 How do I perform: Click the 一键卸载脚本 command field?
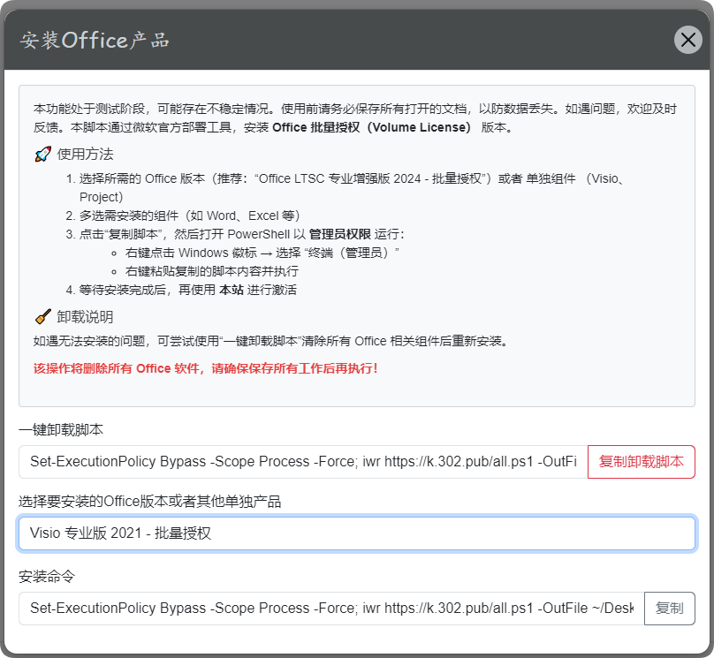click(x=303, y=462)
